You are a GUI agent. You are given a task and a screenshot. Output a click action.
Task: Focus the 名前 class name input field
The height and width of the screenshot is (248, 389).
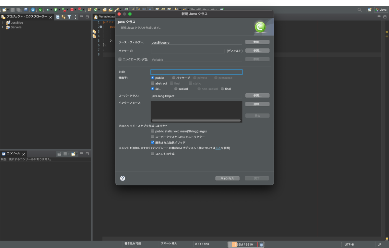click(196, 72)
